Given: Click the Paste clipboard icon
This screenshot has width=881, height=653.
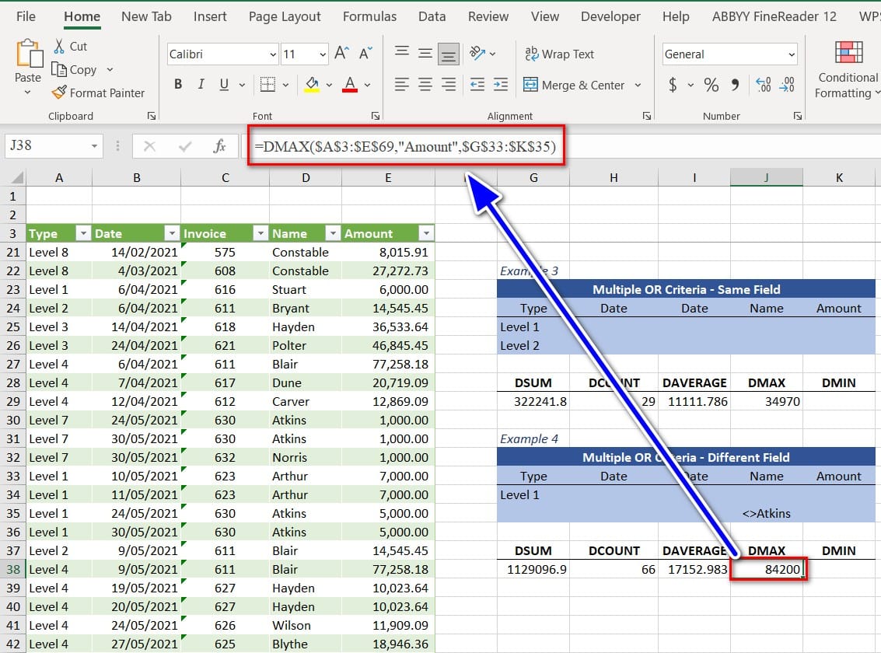Looking at the screenshot, I should [x=28, y=56].
